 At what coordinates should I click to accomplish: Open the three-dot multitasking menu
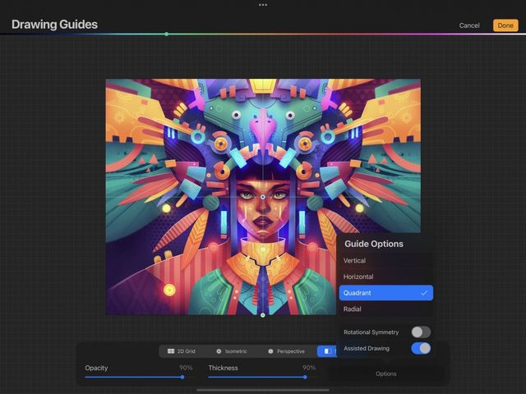tap(263, 5)
